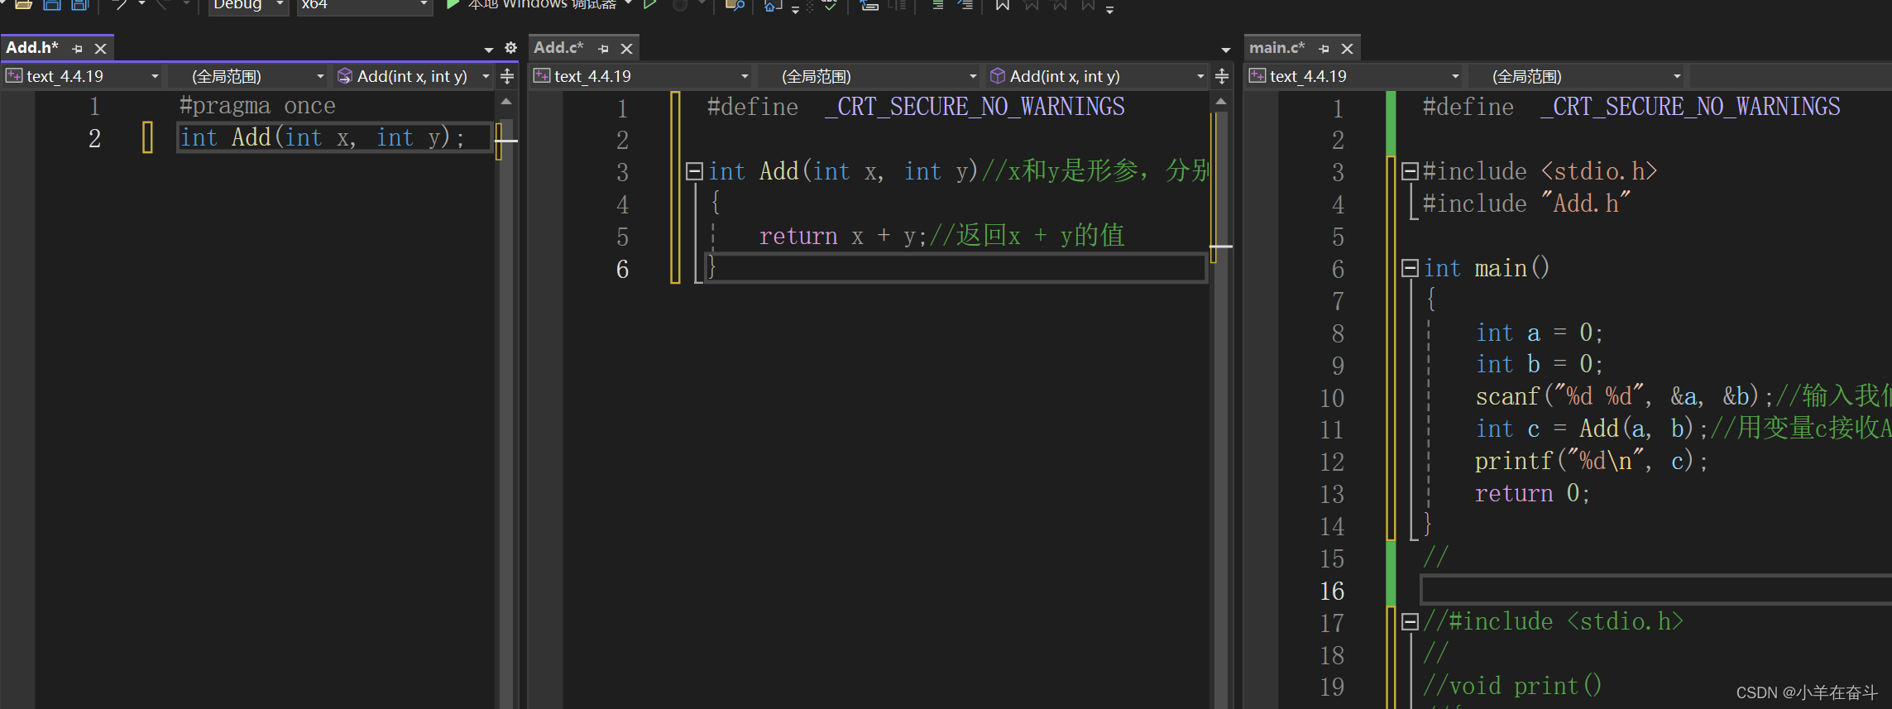The width and height of the screenshot is (1892, 709).
Task: Show open documents list for Add.c pane
Action: [1226, 50]
